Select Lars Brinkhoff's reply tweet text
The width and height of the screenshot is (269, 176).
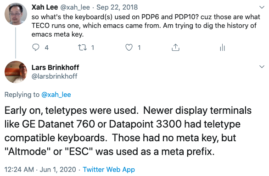(x=128, y=131)
